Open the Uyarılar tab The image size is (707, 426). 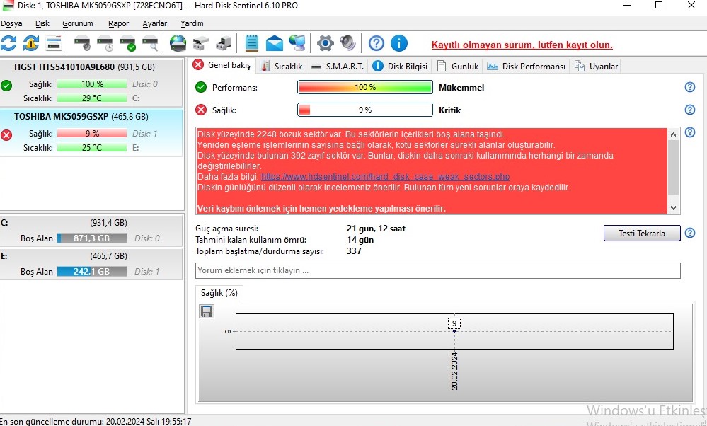[x=596, y=67]
